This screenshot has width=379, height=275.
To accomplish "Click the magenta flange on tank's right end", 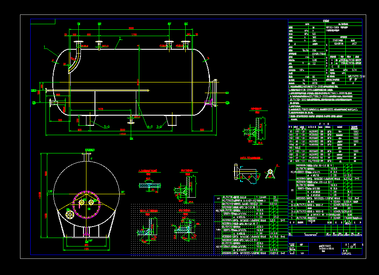I will (x=207, y=103).
